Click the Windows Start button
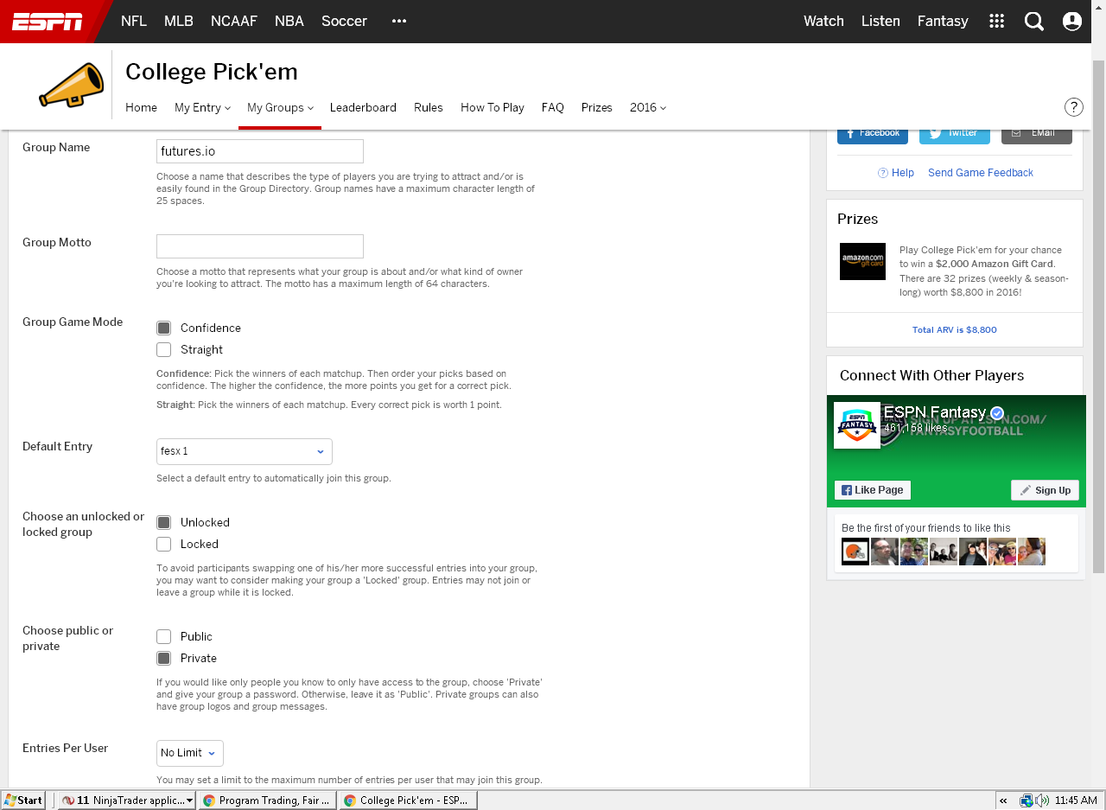Image resolution: width=1106 pixels, height=810 pixels. coord(23,800)
